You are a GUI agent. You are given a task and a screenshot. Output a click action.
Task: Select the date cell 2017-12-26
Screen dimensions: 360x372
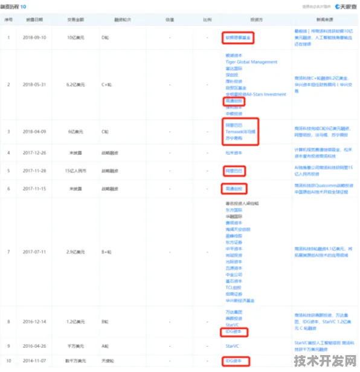[34, 153]
